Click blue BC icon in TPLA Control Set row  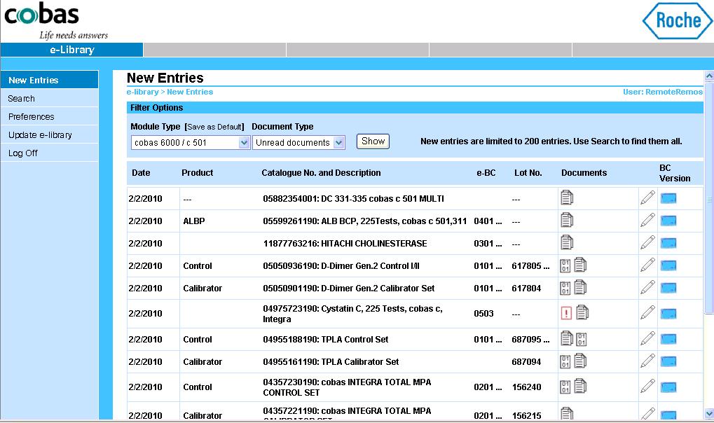(x=668, y=339)
